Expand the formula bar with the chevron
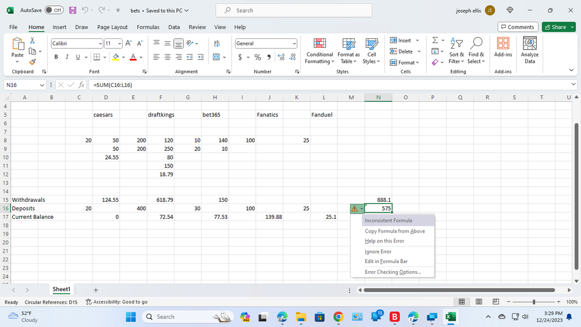This screenshot has width=581, height=327. (x=573, y=84)
